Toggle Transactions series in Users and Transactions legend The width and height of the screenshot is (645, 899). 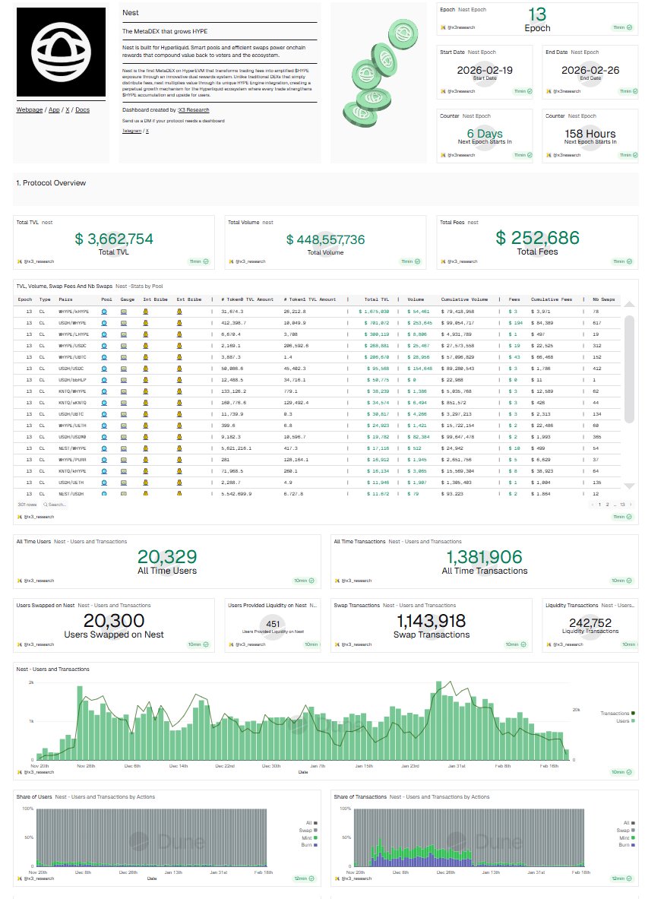(618, 714)
